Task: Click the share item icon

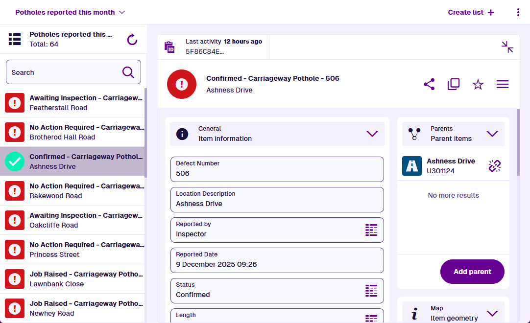Action: point(429,84)
